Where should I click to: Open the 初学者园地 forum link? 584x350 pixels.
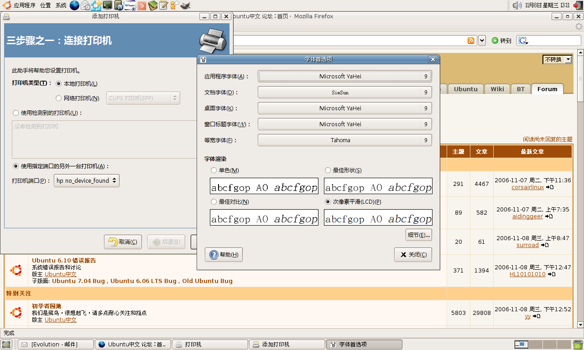coord(47,306)
